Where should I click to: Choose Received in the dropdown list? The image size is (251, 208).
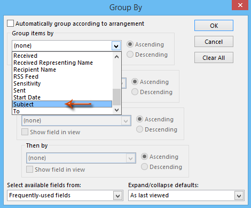tap(62, 56)
